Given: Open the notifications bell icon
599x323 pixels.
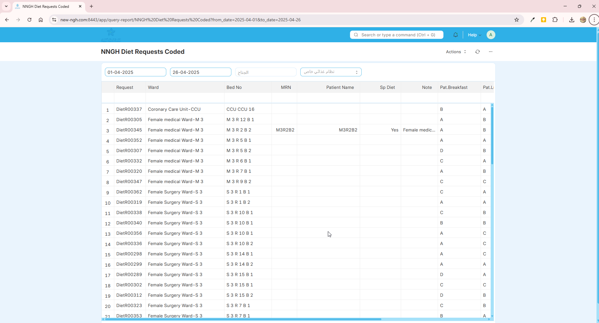Looking at the screenshot, I should click(456, 35).
